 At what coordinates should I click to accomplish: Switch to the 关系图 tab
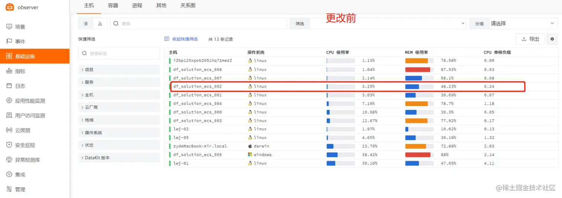[x=188, y=6]
